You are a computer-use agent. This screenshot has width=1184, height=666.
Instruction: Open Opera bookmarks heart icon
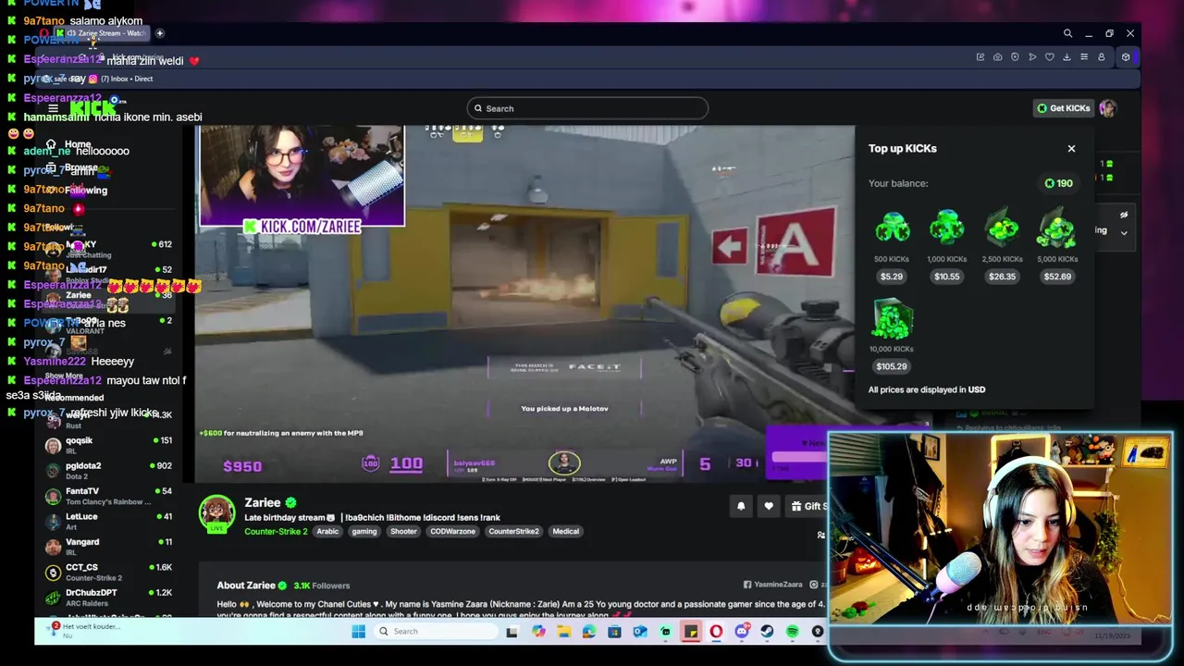tap(1049, 57)
